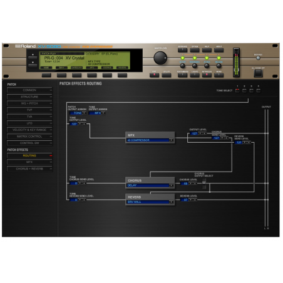This screenshot has width=283, height=283.
Task: Toggle tone switch LED 3
Action: point(207,58)
